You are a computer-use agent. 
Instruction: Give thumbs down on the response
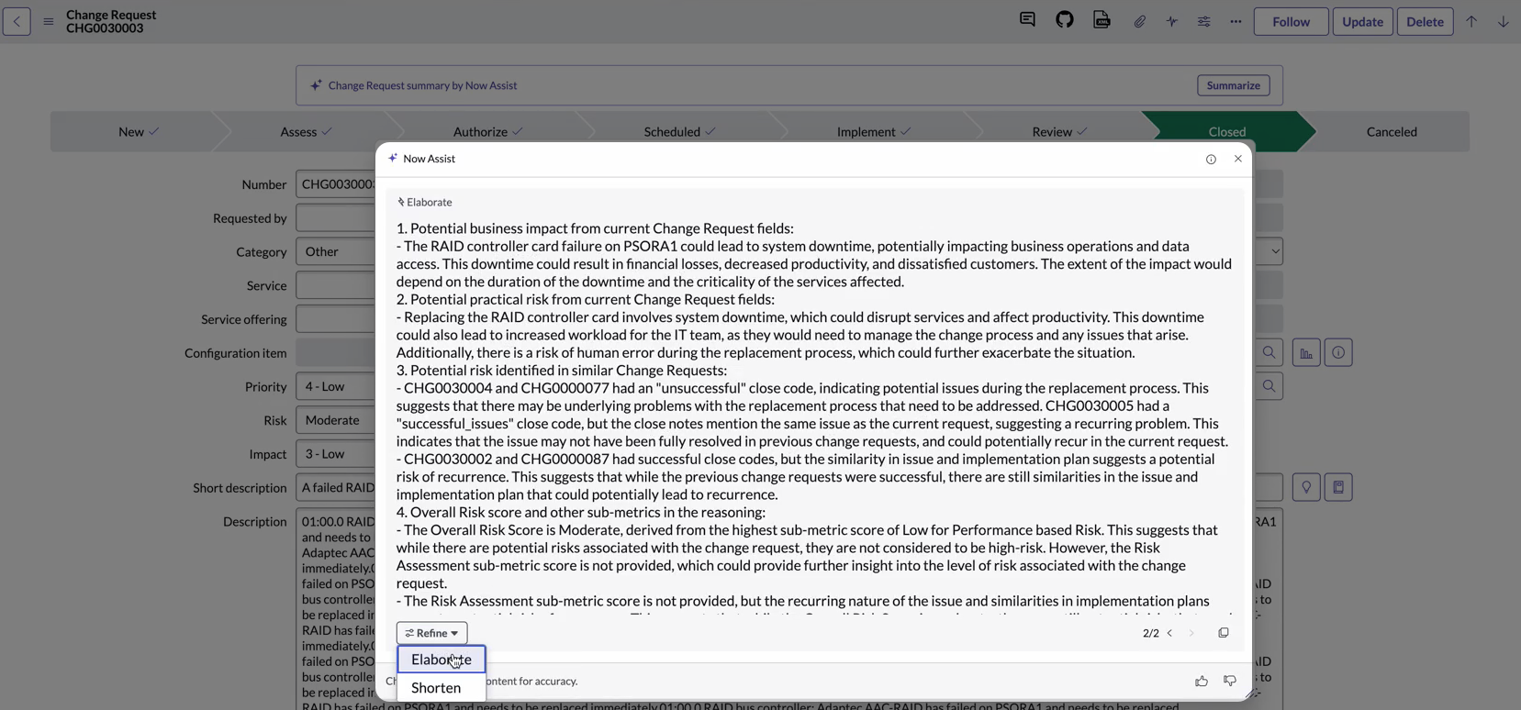1230,681
